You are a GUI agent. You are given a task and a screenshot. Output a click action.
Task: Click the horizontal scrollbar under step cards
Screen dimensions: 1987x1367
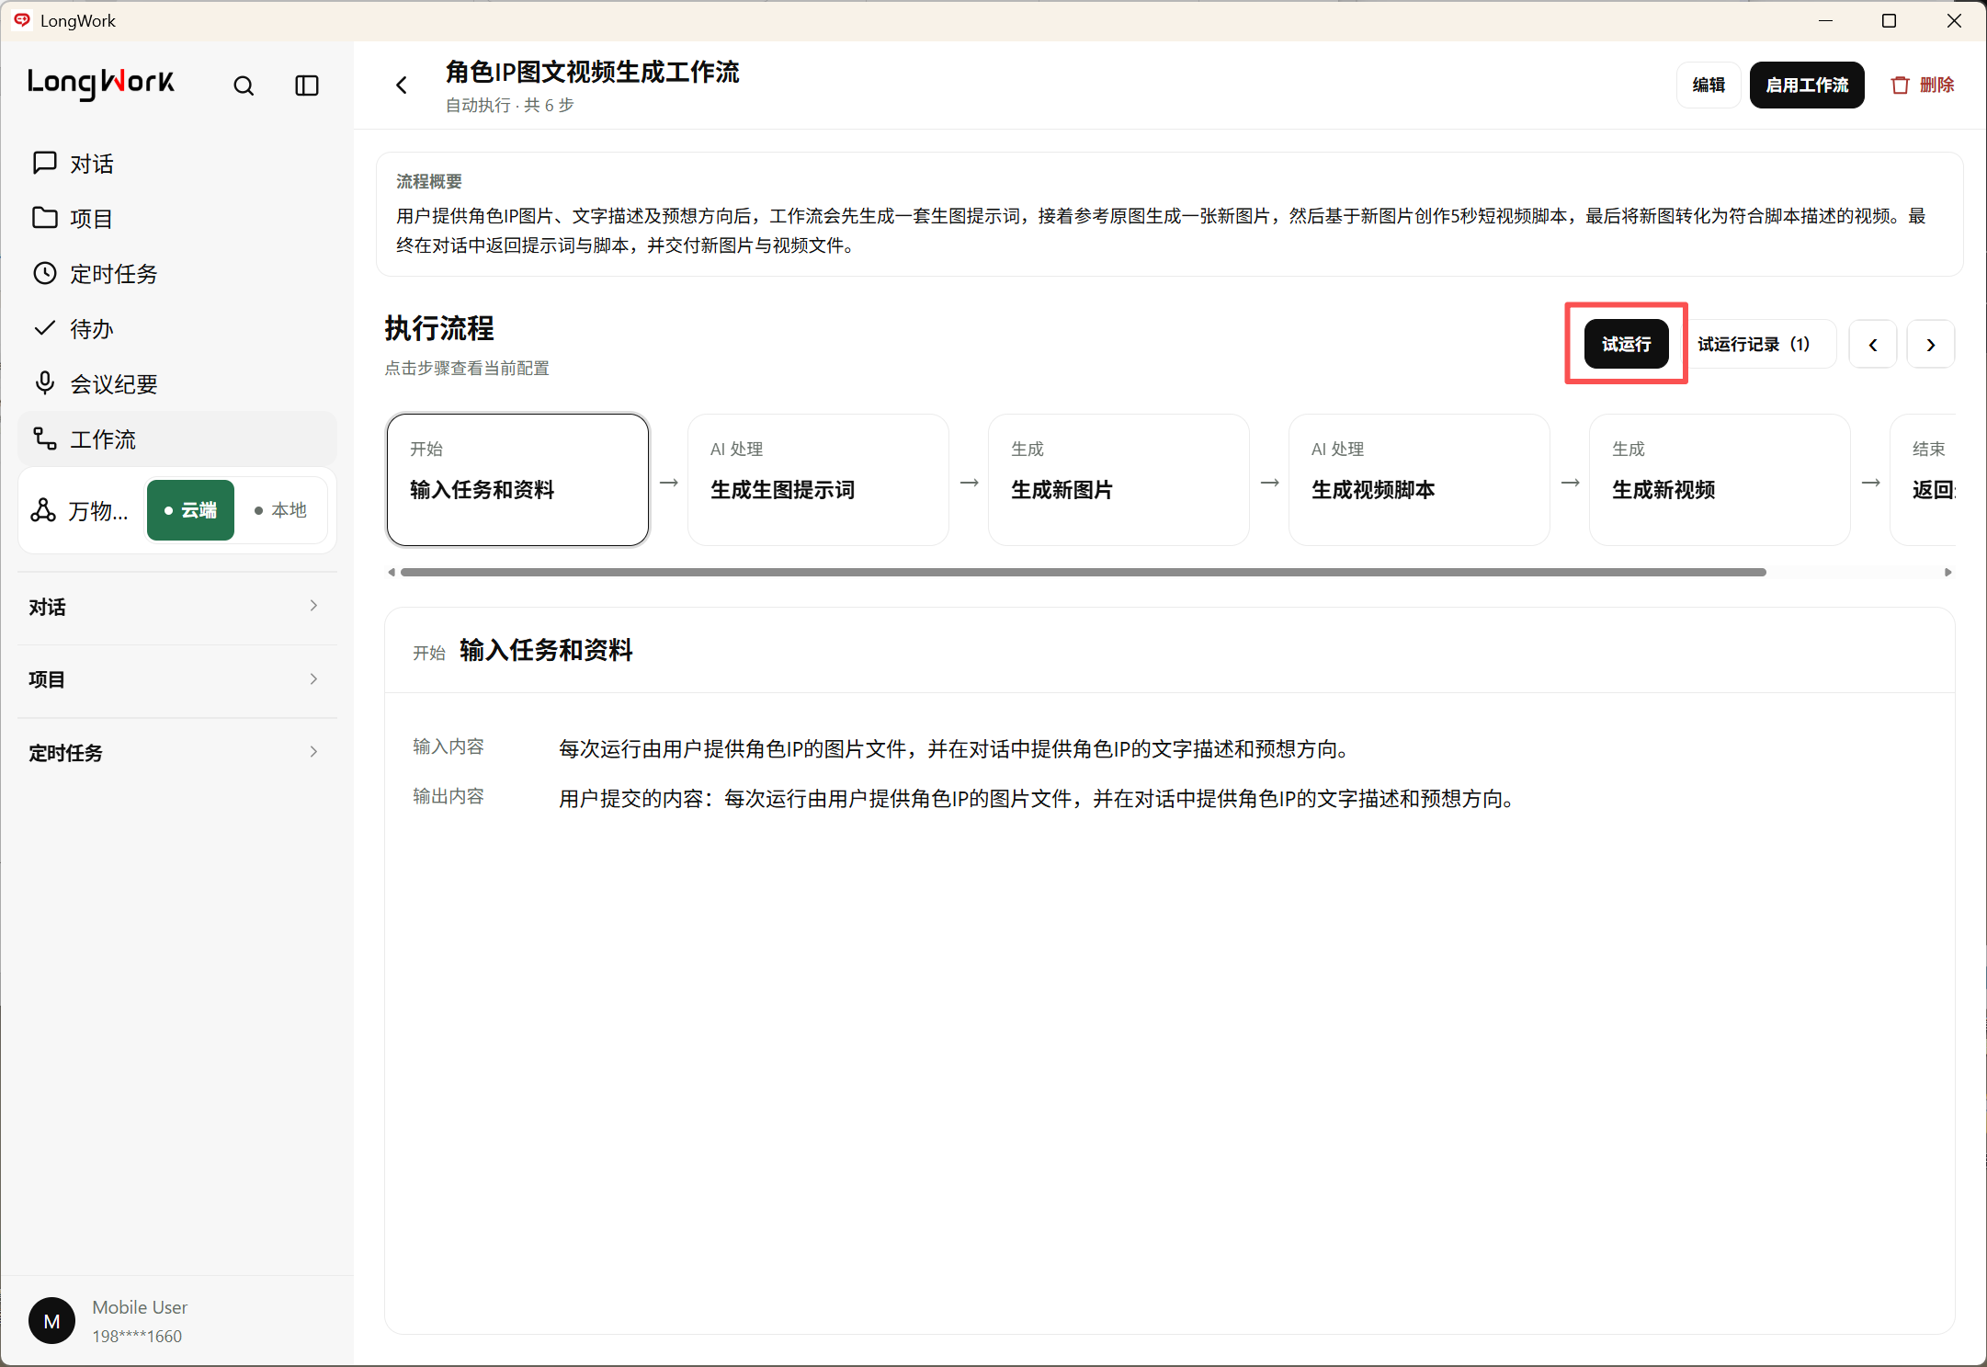pyautogui.click(x=1084, y=572)
